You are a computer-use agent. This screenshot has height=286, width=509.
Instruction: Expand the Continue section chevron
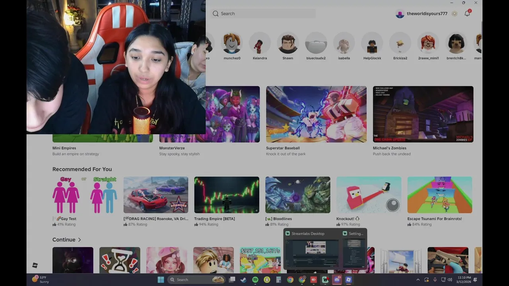(80, 240)
